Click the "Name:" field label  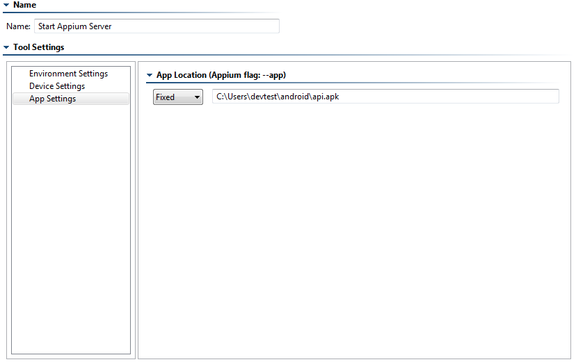[18, 26]
